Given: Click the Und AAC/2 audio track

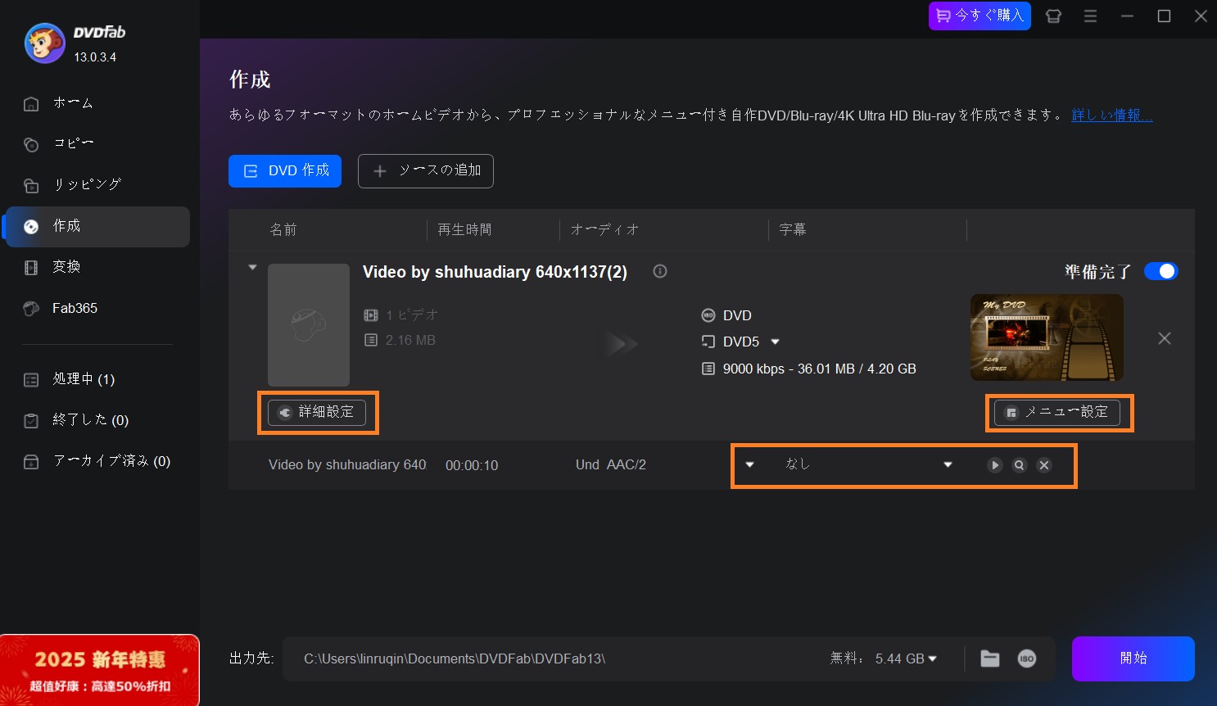Looking at the screenshot, I should (x=611, y=465).
